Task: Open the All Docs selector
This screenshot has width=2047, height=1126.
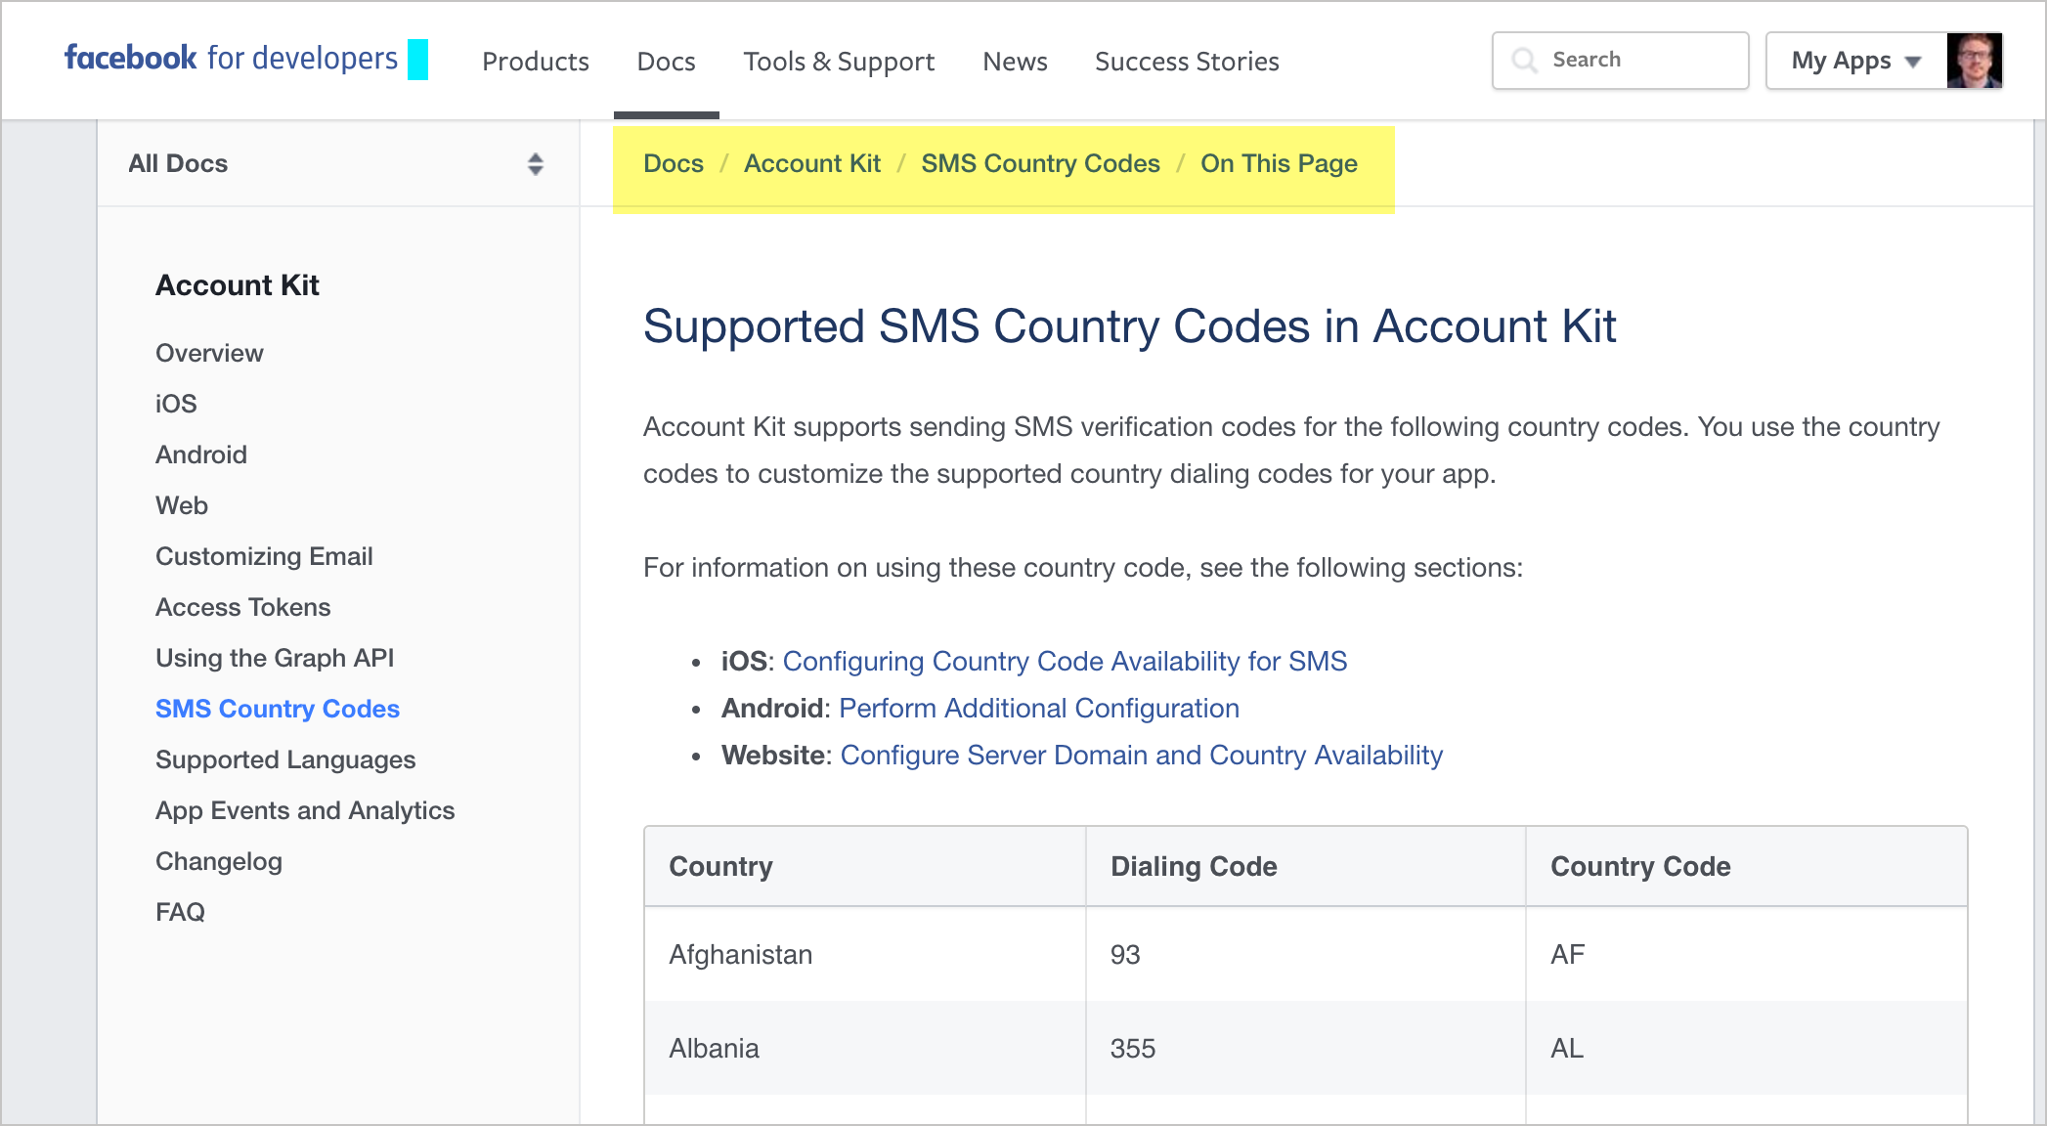Action: [x=337, y=163]
